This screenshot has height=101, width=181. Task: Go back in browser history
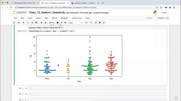3,8
